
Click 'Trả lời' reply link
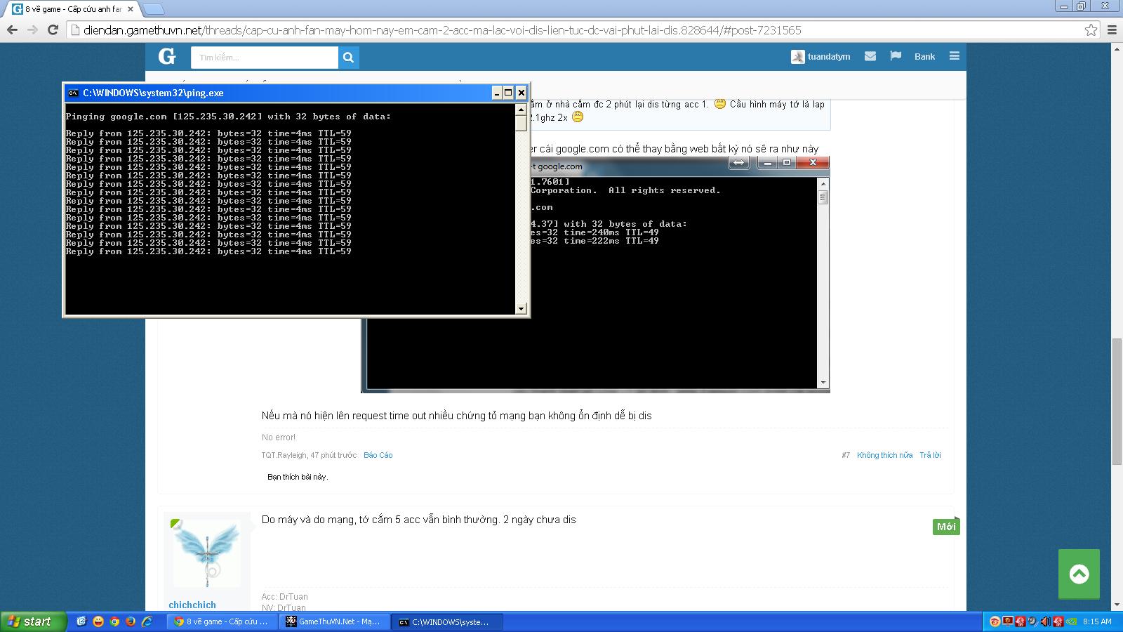tap(930, 455)
